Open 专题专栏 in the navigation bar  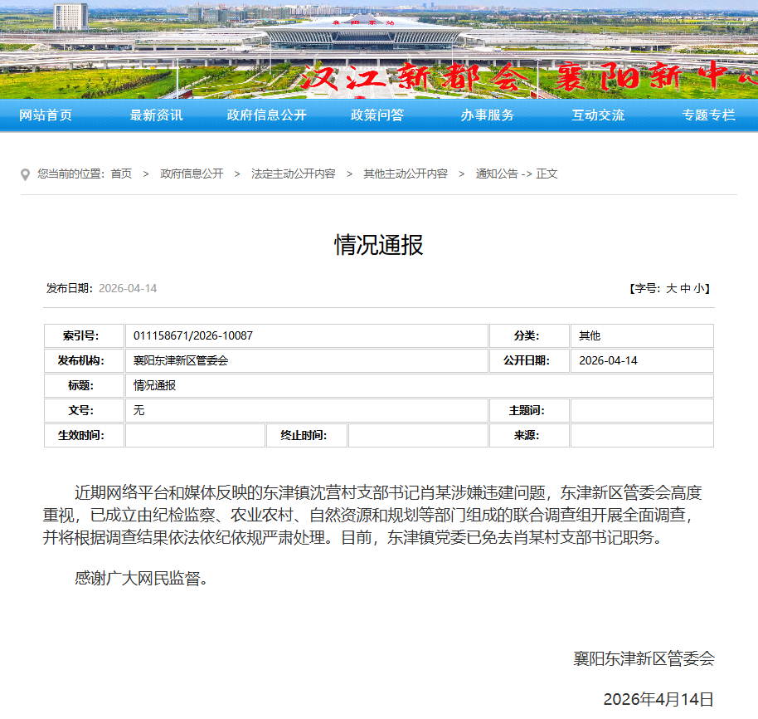[x=708, y=115]
